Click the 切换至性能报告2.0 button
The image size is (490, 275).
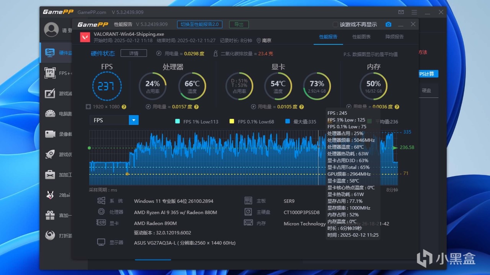pos(200,24)
